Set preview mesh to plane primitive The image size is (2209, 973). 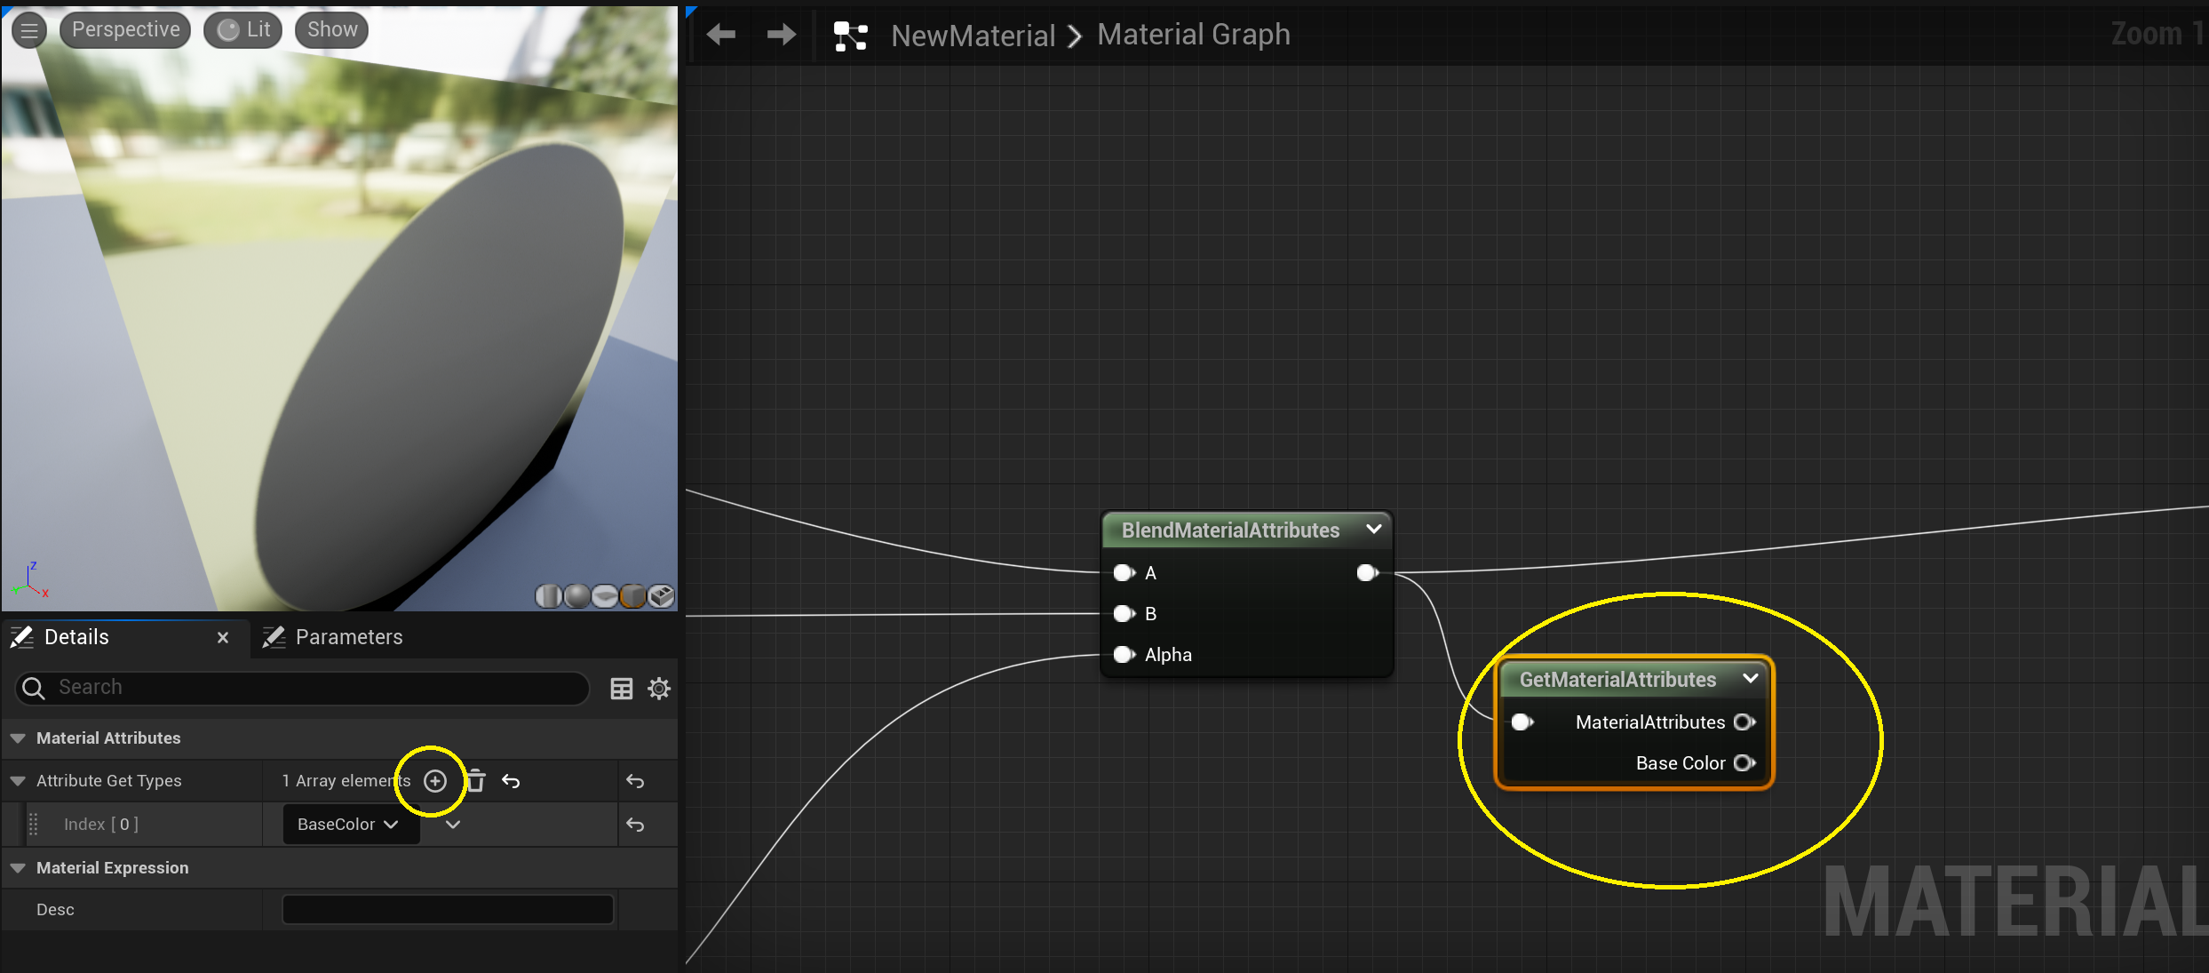[x=605, y=596]
